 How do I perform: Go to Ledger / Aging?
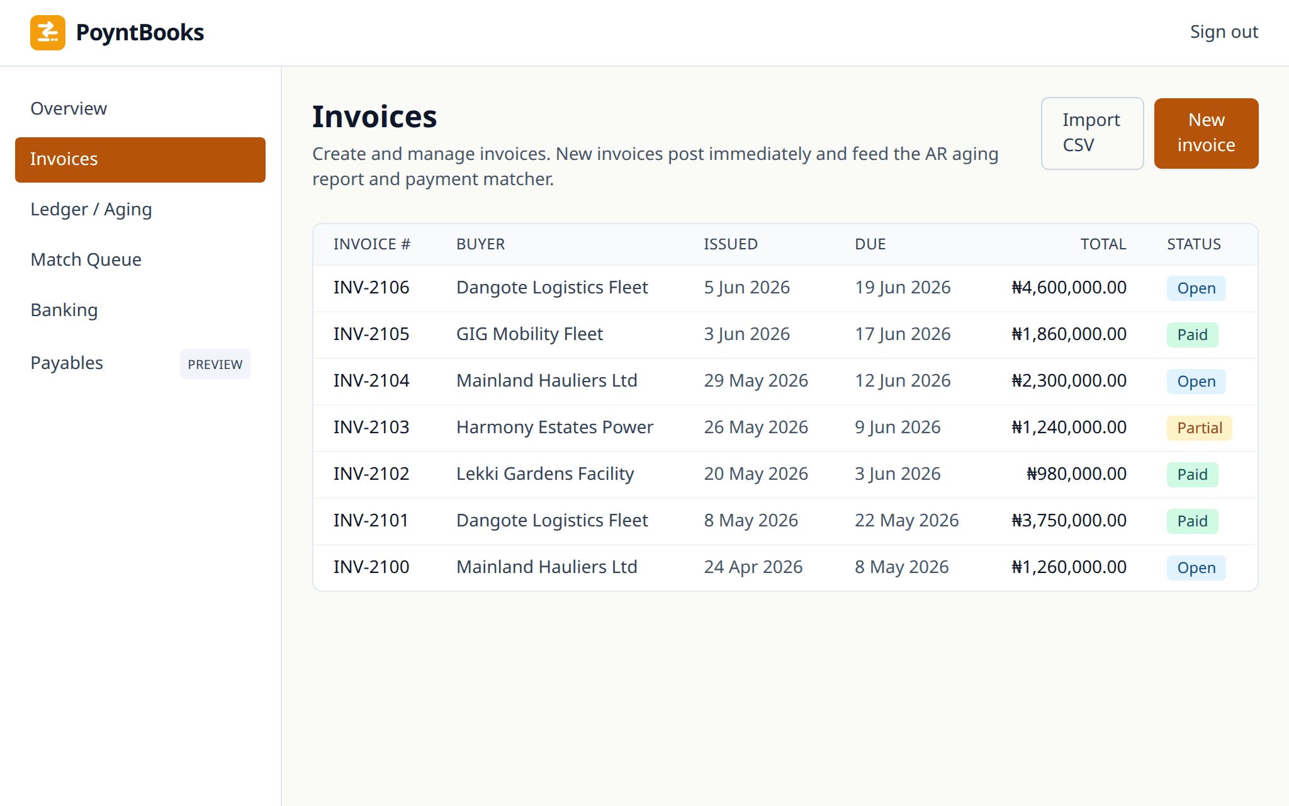tap(140, 209)
